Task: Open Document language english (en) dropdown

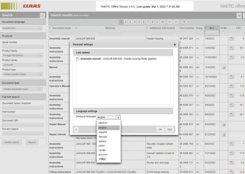Action: point(22,28)
